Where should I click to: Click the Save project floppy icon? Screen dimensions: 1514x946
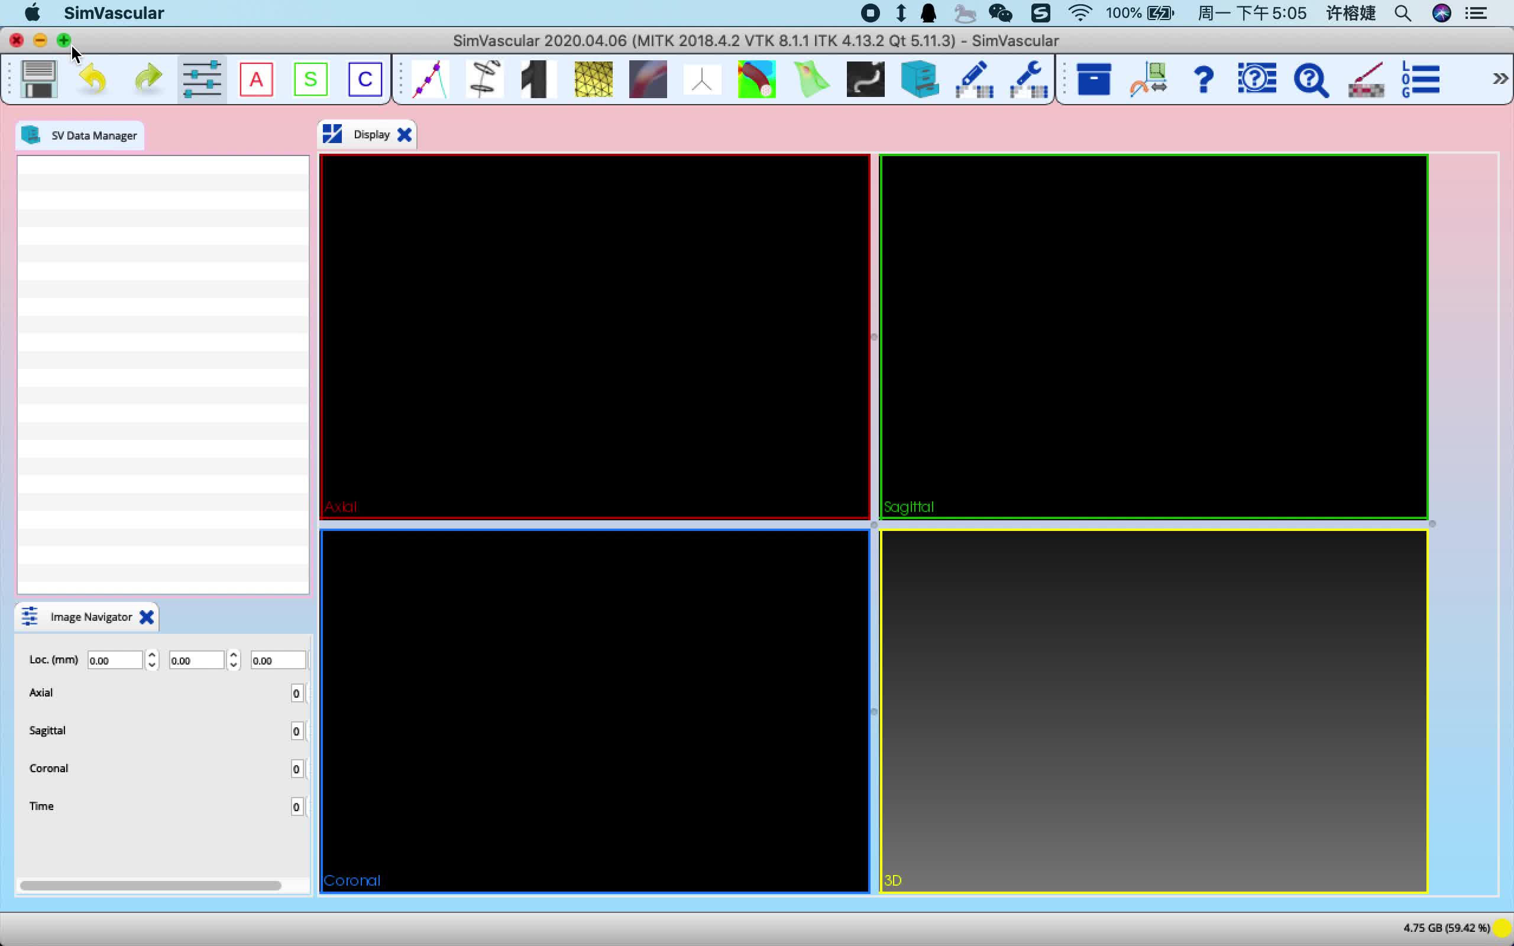pos(39,79)
